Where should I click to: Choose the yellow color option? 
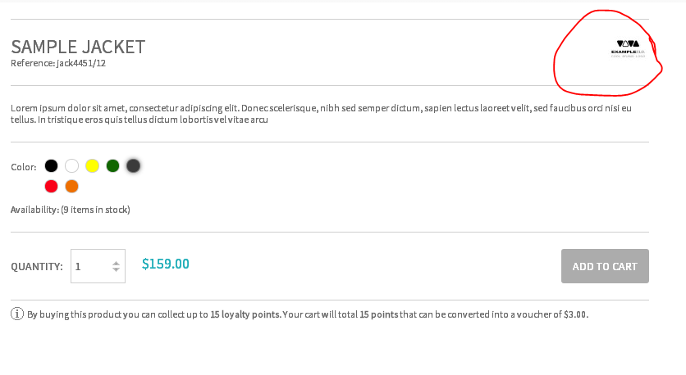coord(92,166)
